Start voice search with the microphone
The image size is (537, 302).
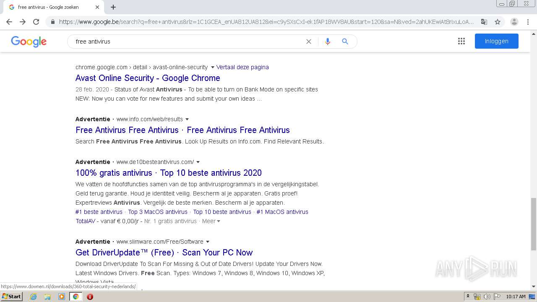tap(328, 42)
